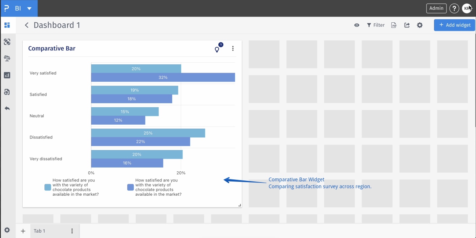This screenshot has height=238, width=476.
Task: Open the Tab 1 options menu
Action: tap(71, 231)
